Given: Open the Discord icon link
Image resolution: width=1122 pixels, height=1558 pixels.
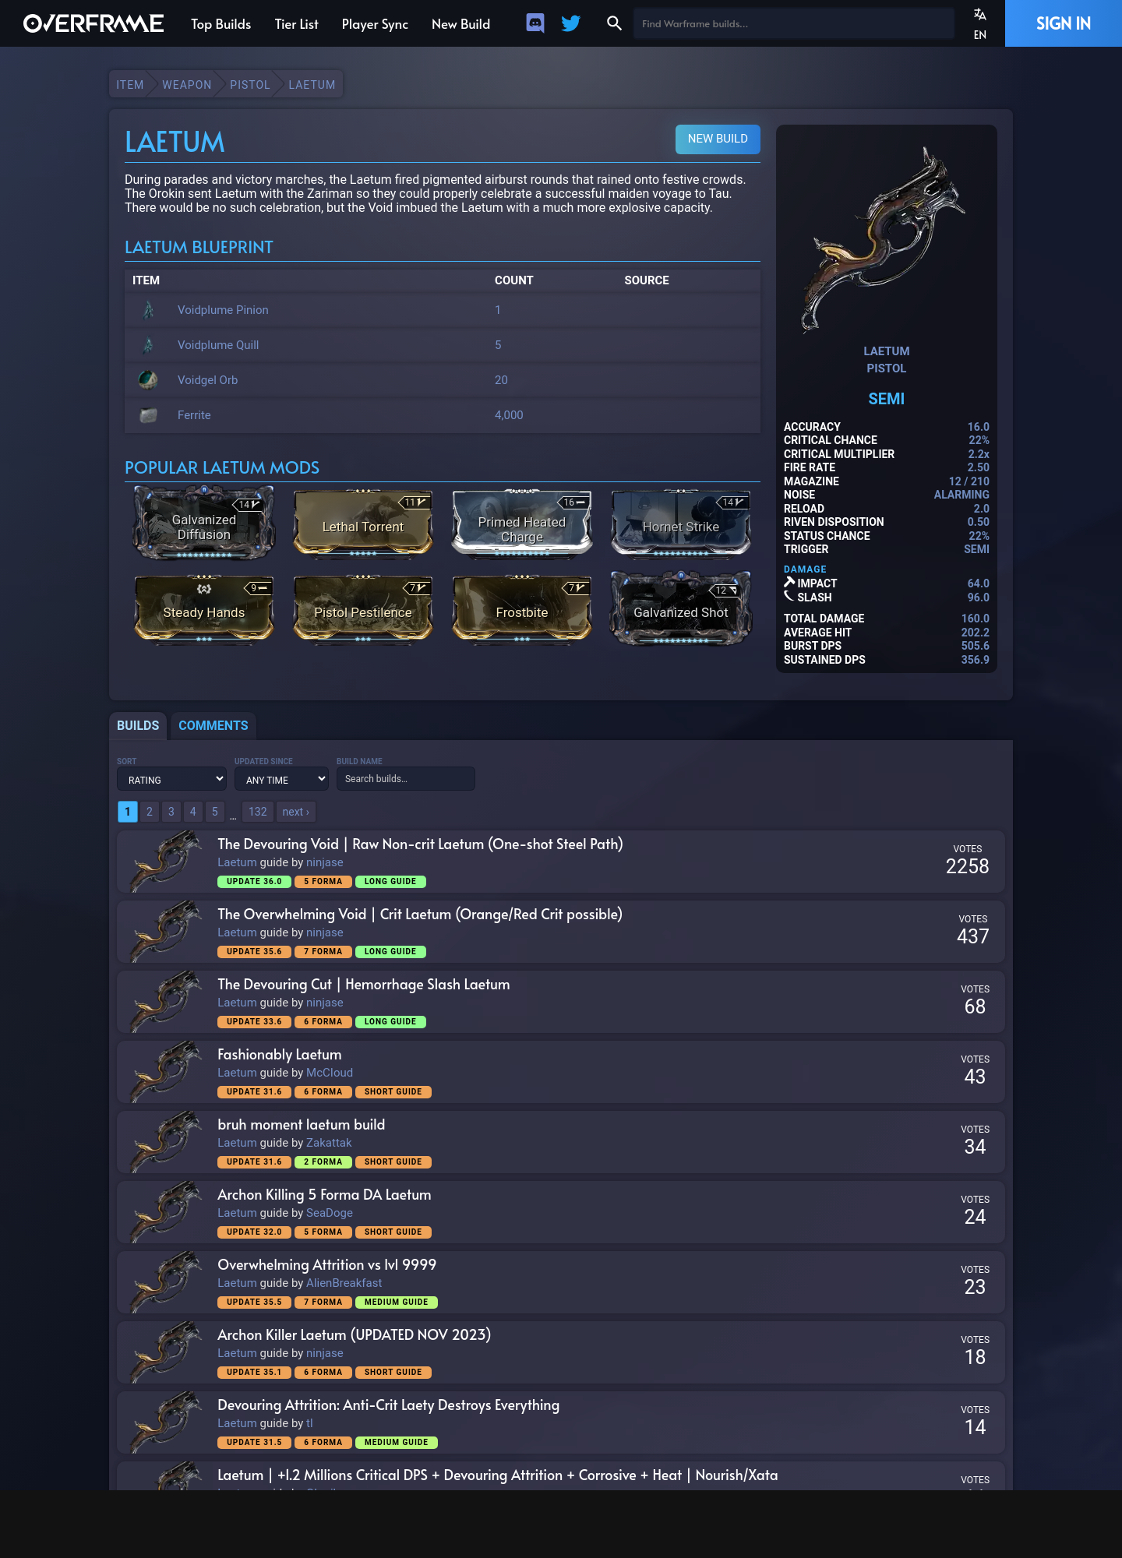Looking at the screenshot, I should pyautogui.click(x=535, y=23).
